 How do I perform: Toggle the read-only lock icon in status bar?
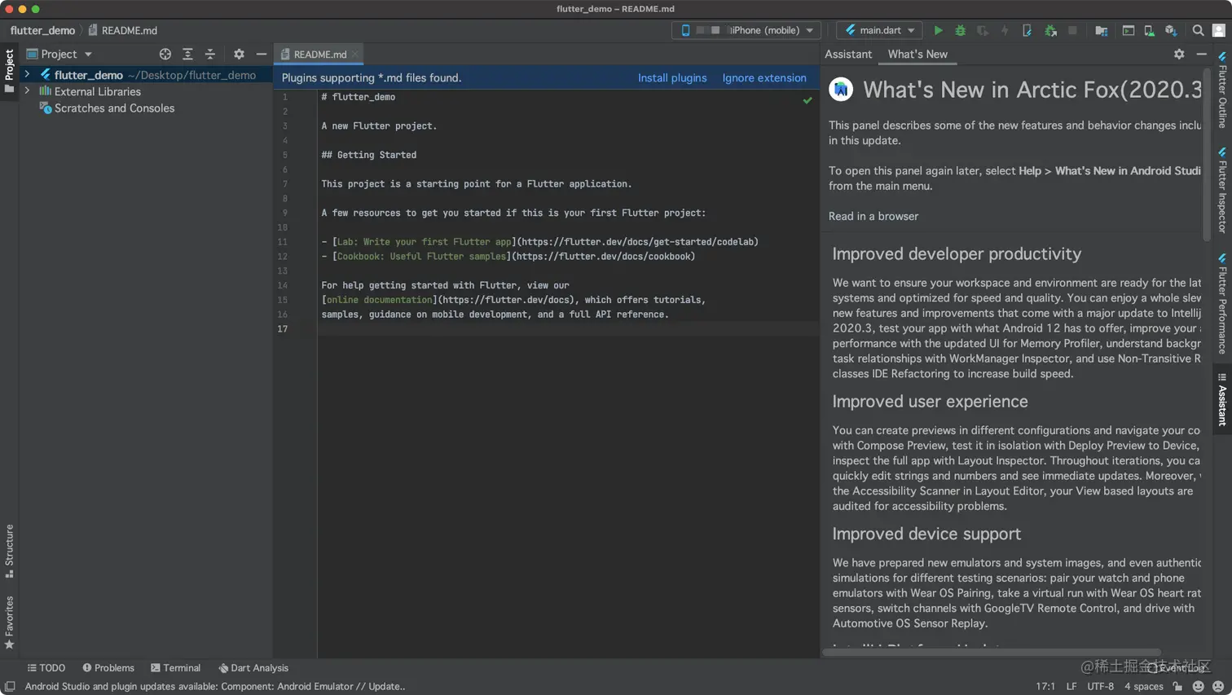coord(1177,686)
